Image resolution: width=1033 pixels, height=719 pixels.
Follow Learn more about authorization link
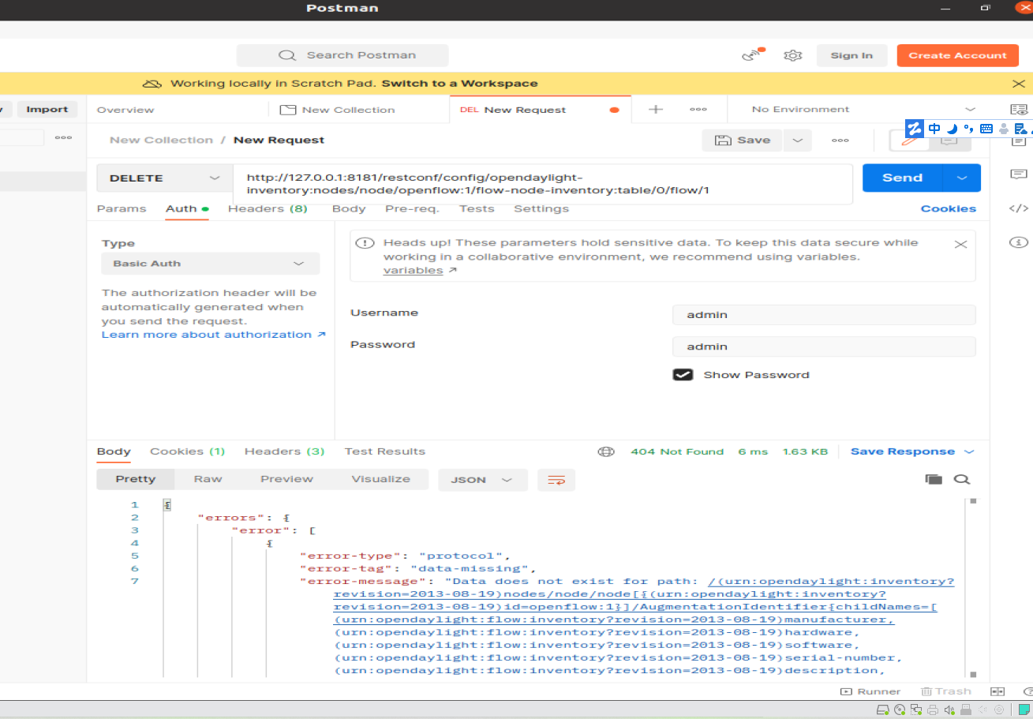tap(214, 335)
